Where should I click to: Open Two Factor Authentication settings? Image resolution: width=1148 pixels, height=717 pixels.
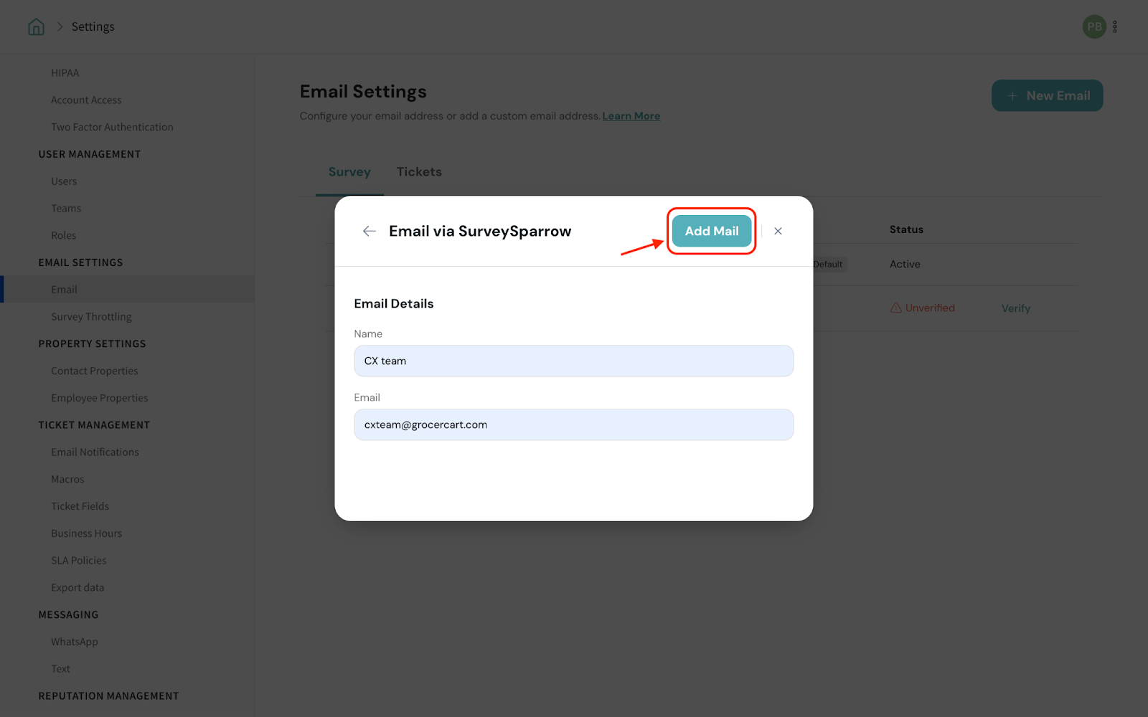pyautogui.click(x=112, y=127)
